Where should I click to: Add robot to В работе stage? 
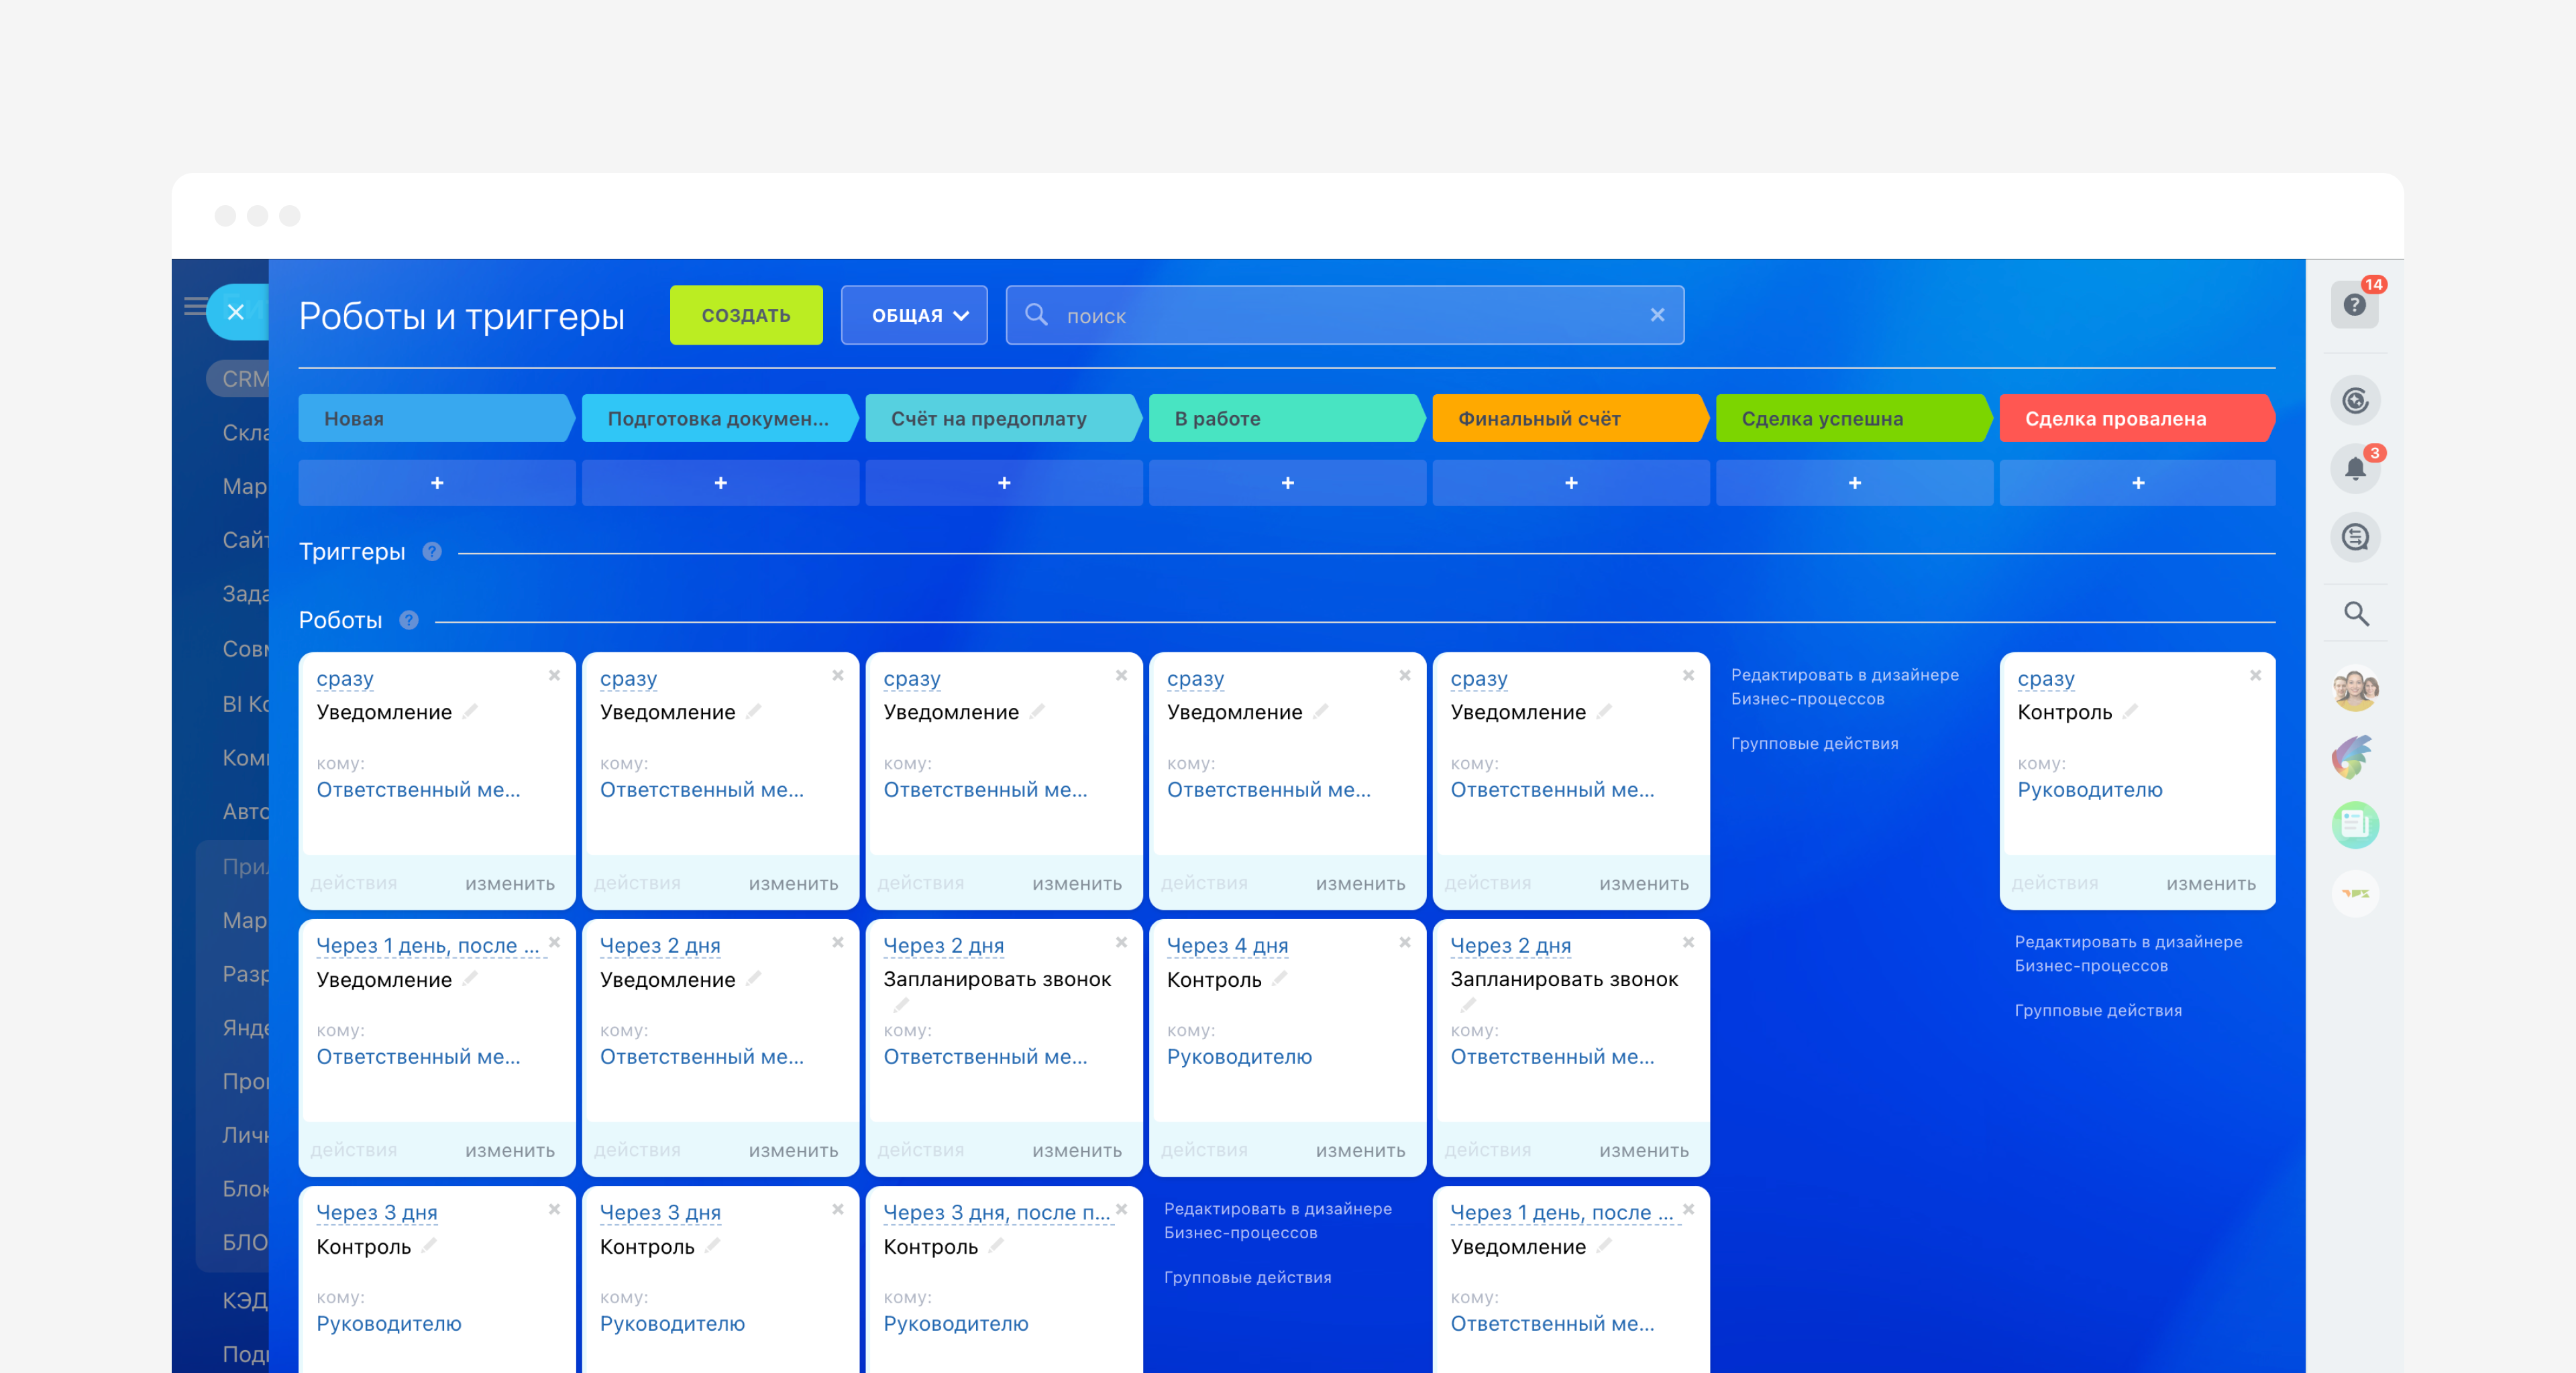click(x=1288, y=483)
